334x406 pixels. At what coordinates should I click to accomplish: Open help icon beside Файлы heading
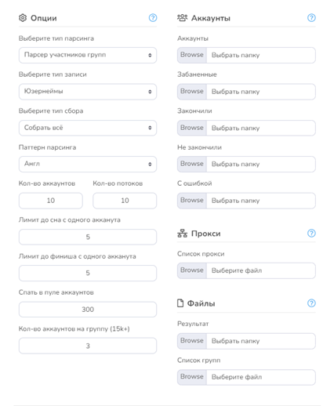[x=311, y=303]
